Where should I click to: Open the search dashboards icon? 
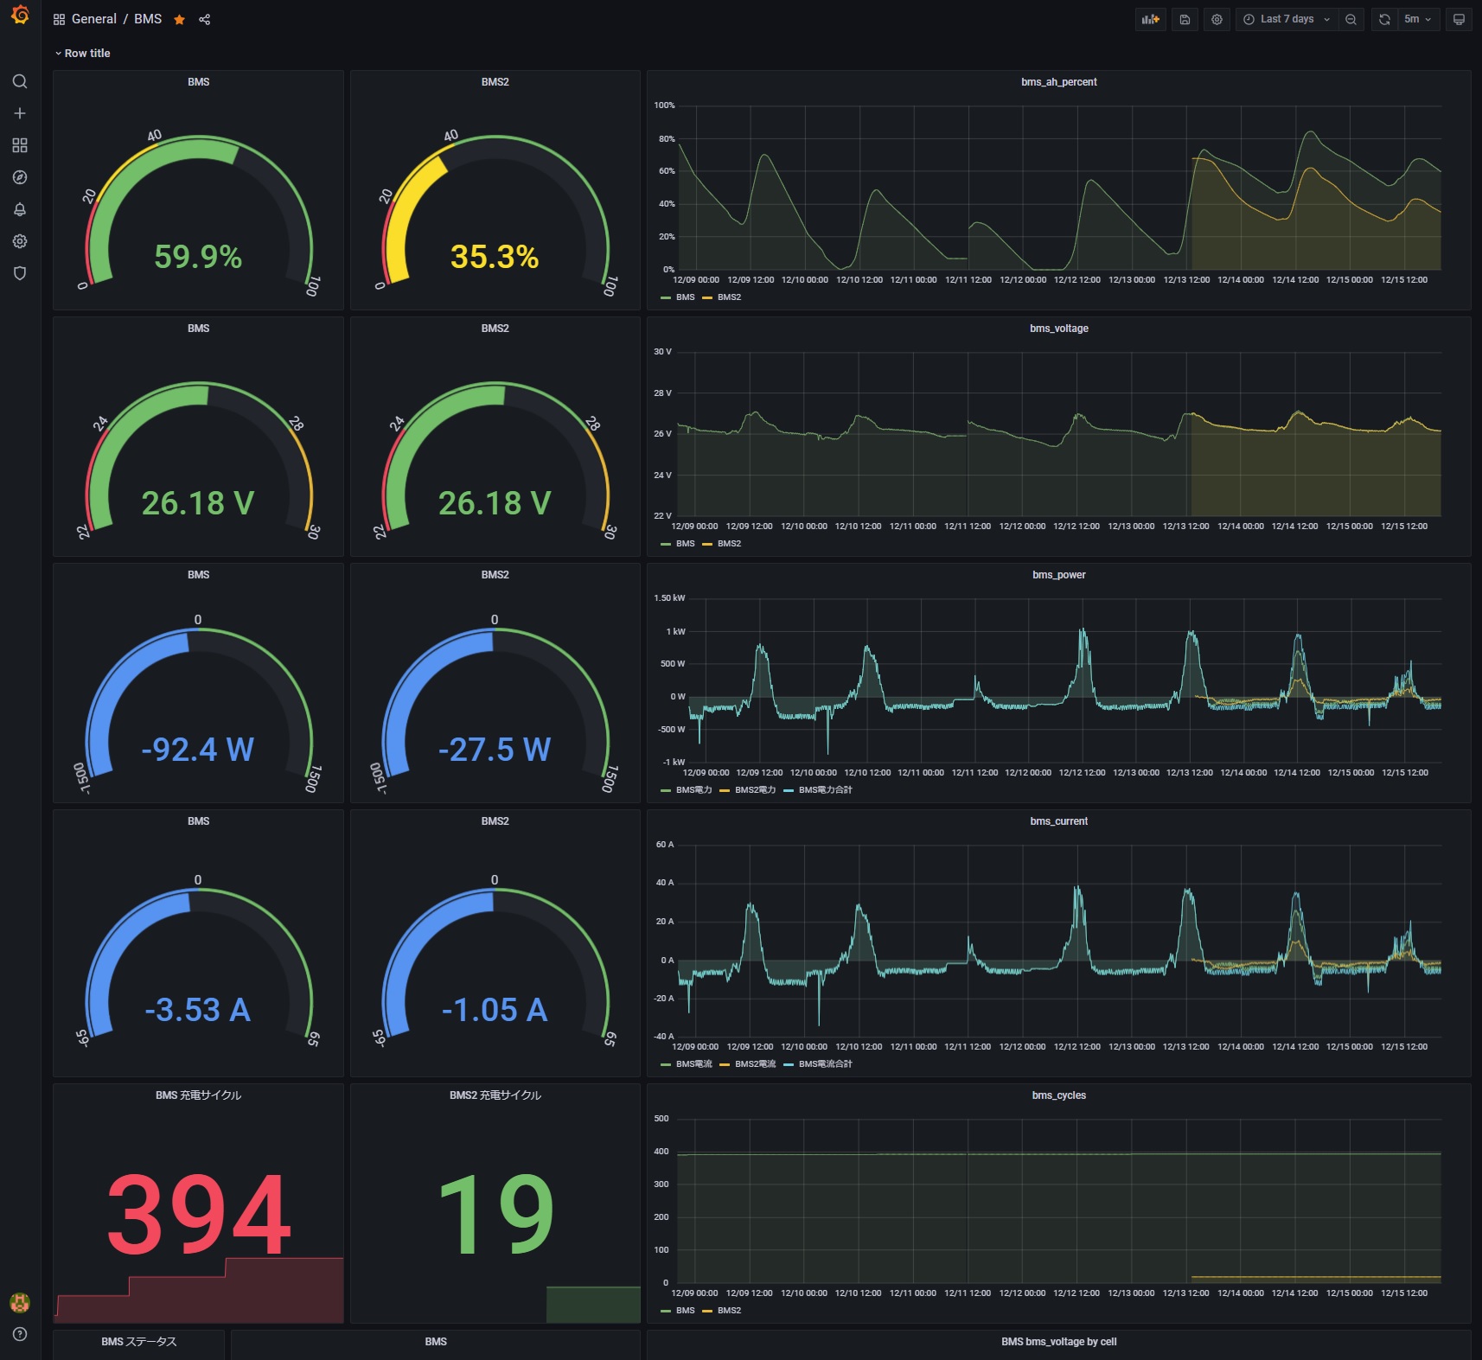pos(20,81)
